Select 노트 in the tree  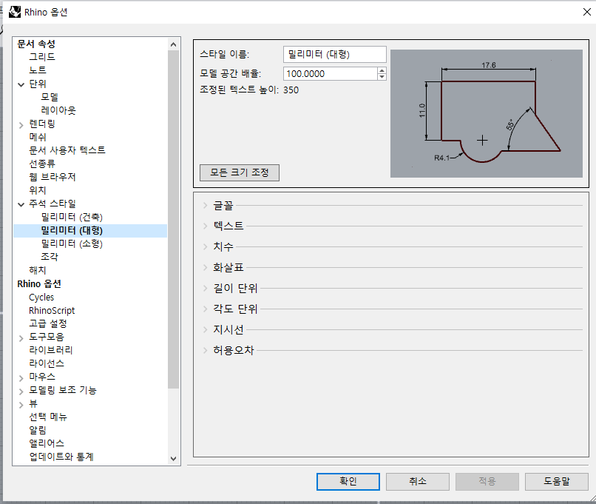tap(38, 70)
